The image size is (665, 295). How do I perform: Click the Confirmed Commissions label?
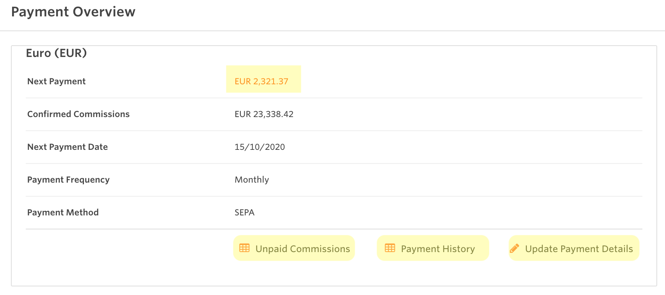[78, 114]
